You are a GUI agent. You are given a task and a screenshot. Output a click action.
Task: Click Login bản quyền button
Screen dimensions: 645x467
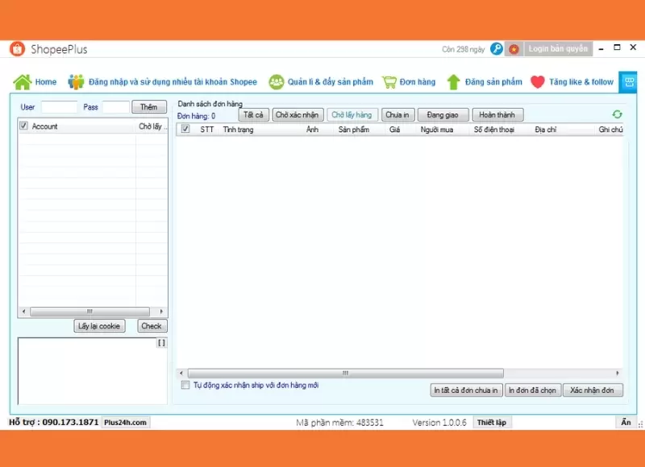pyautogui.click(x=558, y=49)
